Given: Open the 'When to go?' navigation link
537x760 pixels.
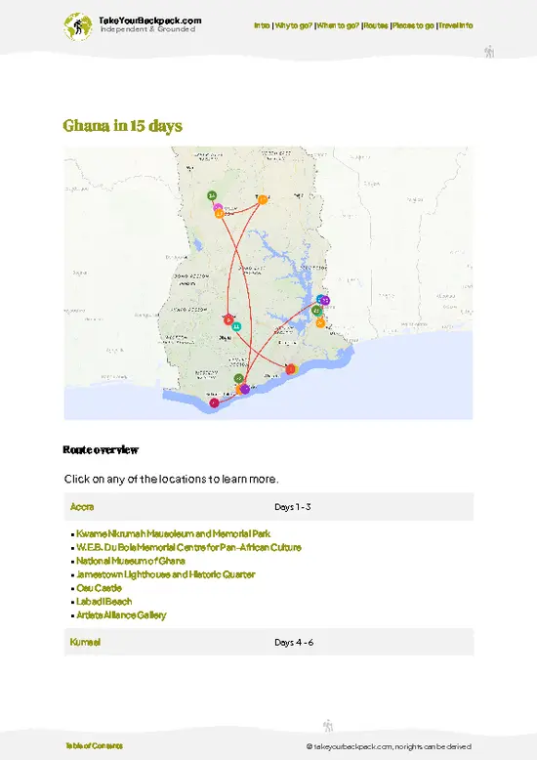Looking at the screenshot, I should click(338, 25).
